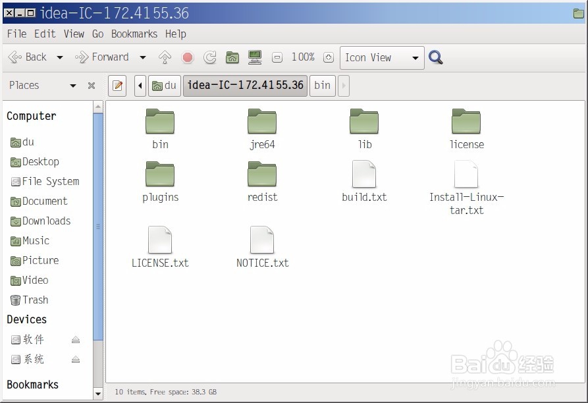Select du home in sidebar
This screenshot has height=403, width=588.
22,142
